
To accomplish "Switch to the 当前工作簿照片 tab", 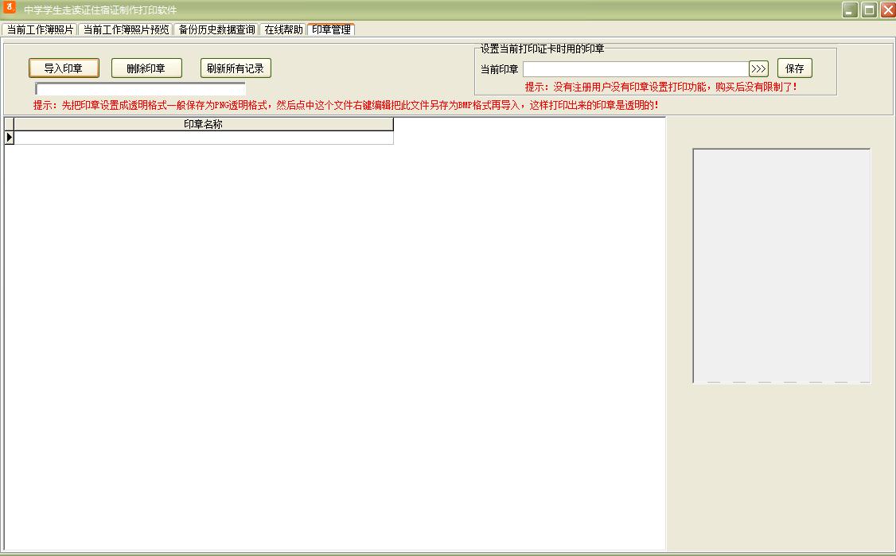I will (x=40, y=29).
